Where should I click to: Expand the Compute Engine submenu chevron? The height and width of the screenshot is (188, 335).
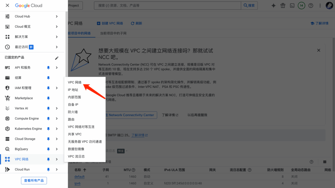(x=57, y=119)
